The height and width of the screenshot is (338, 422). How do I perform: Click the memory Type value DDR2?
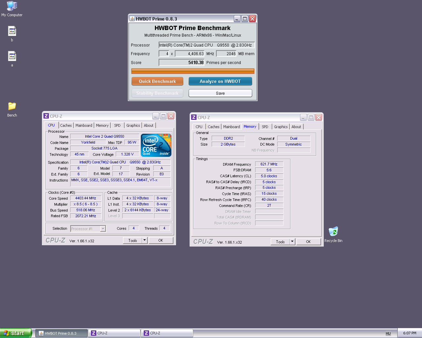pos(228,139)
